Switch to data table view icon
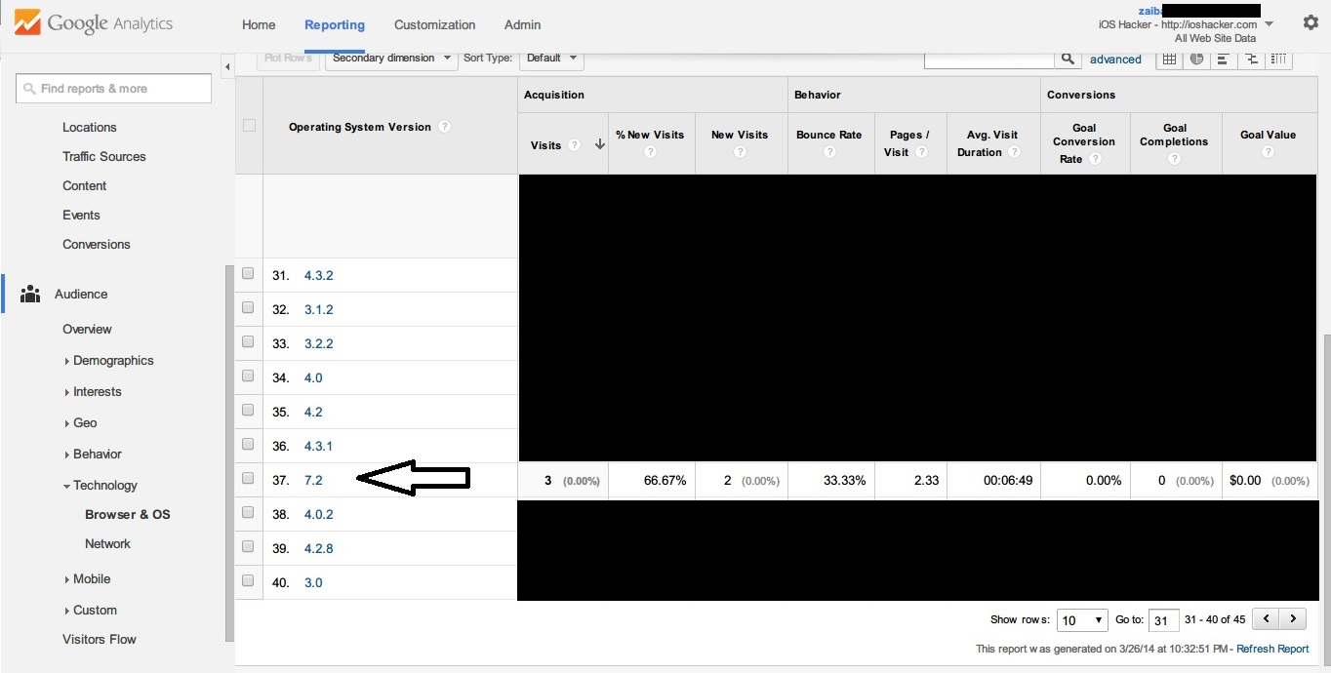This screenshot has width=1331, height=673. 1168,59
